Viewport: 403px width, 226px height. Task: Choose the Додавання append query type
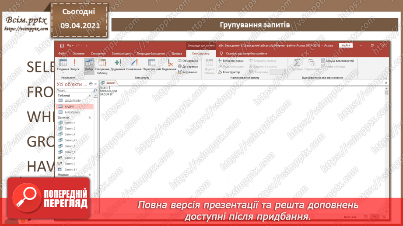pyautogui.click(x=118, y=65)
